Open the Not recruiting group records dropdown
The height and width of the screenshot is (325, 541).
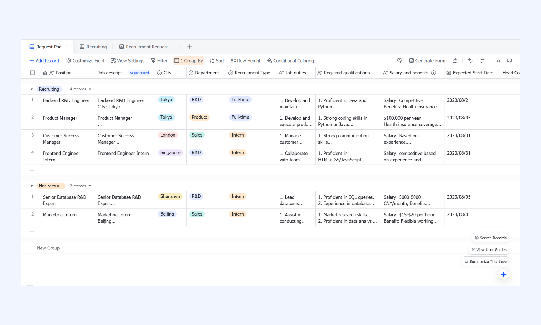point(90,186)
